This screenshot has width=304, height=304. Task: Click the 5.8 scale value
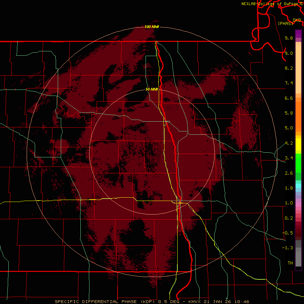pos(289,113)
